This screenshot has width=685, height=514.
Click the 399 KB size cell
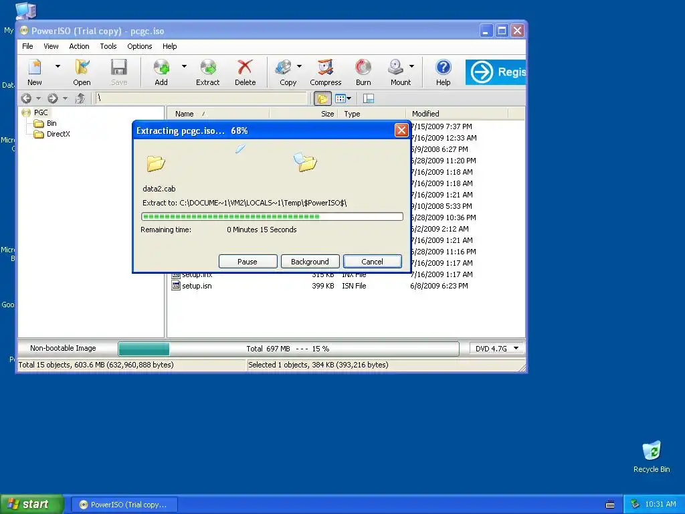[x=323, y=286]
